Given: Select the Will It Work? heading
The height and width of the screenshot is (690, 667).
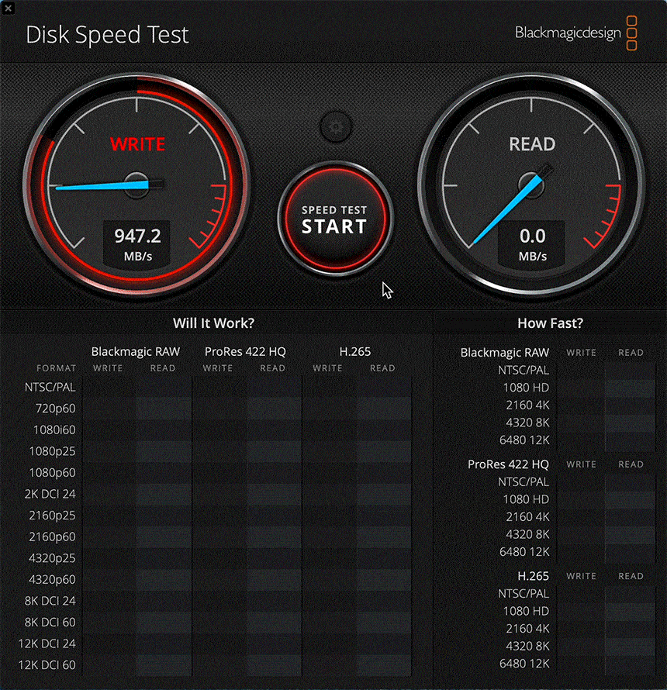Looking at the screenshot, I should click(213, 323).
